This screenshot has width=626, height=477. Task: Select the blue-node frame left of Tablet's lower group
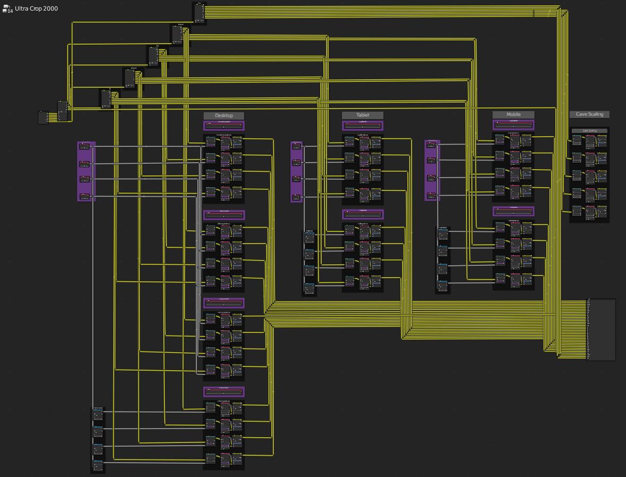point(310,263)
